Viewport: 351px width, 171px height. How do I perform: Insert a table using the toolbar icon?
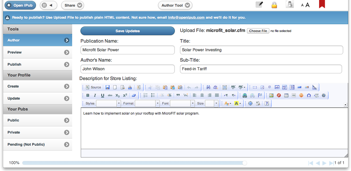coord(286,95)
